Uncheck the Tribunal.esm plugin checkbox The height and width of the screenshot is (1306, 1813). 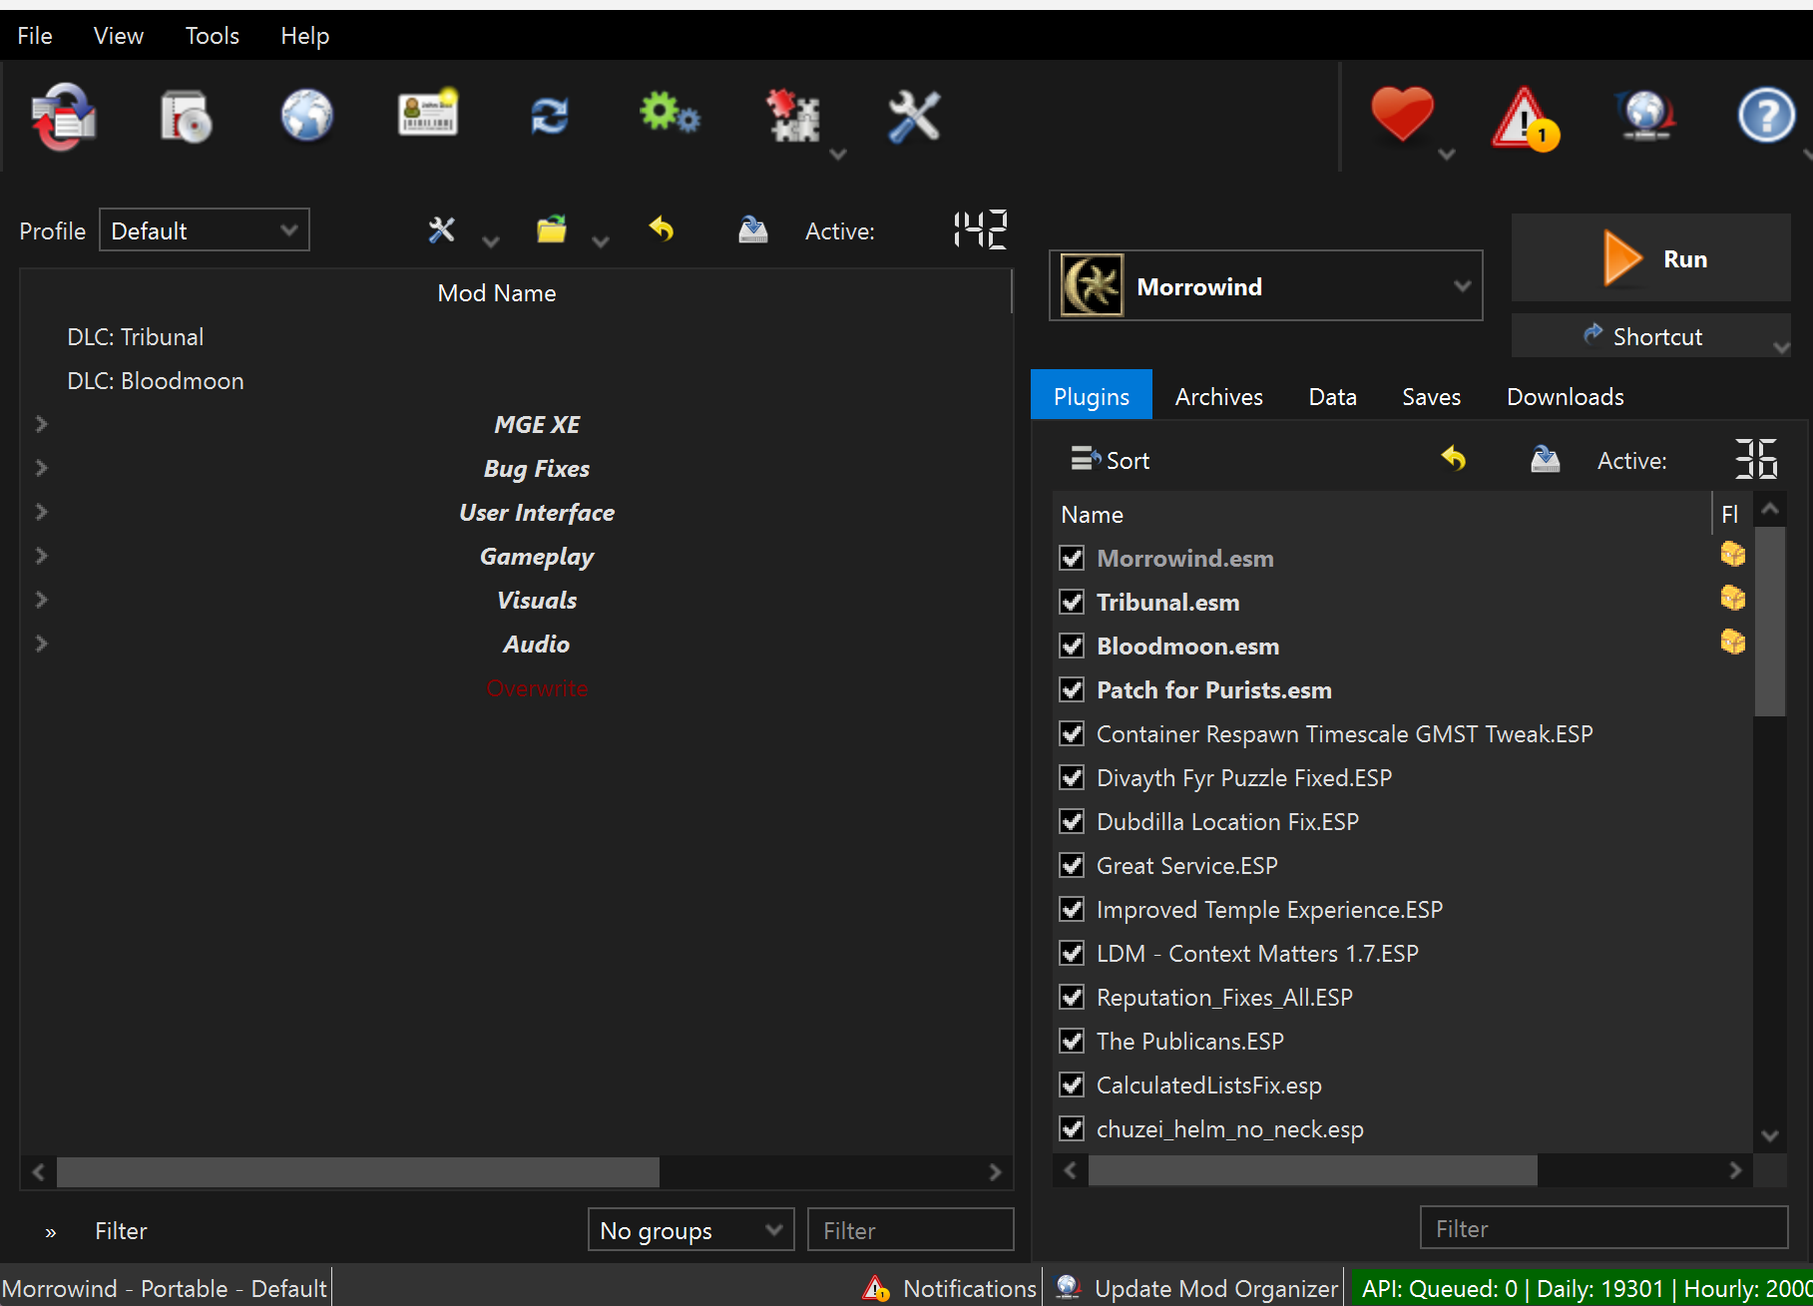tap(1072, 602)
